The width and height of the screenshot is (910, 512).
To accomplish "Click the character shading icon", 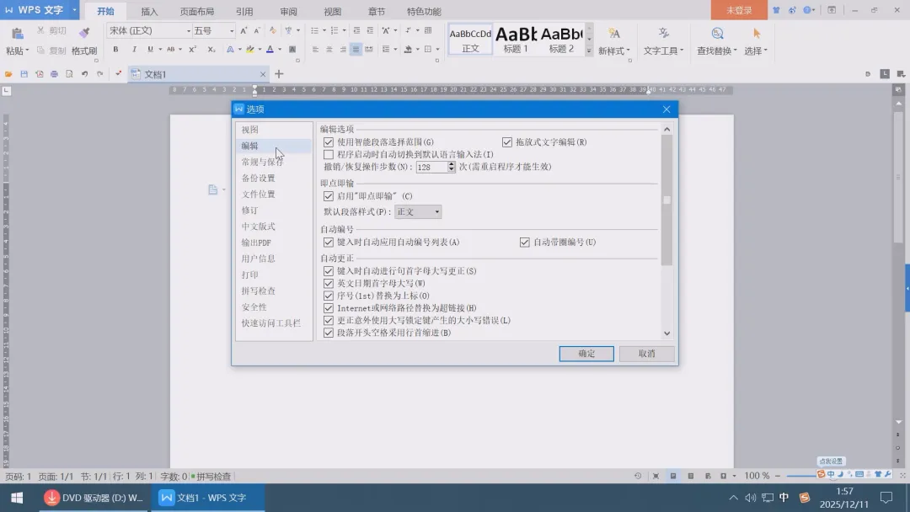I will pos(292,50).
